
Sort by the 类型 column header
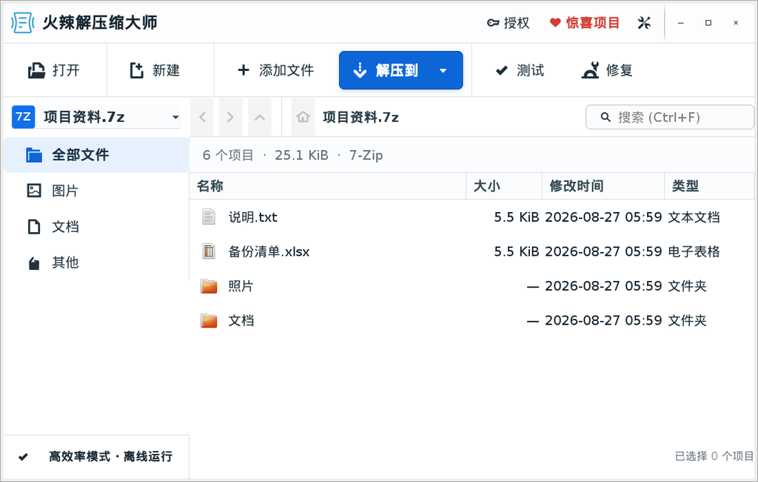click(709, 186)
